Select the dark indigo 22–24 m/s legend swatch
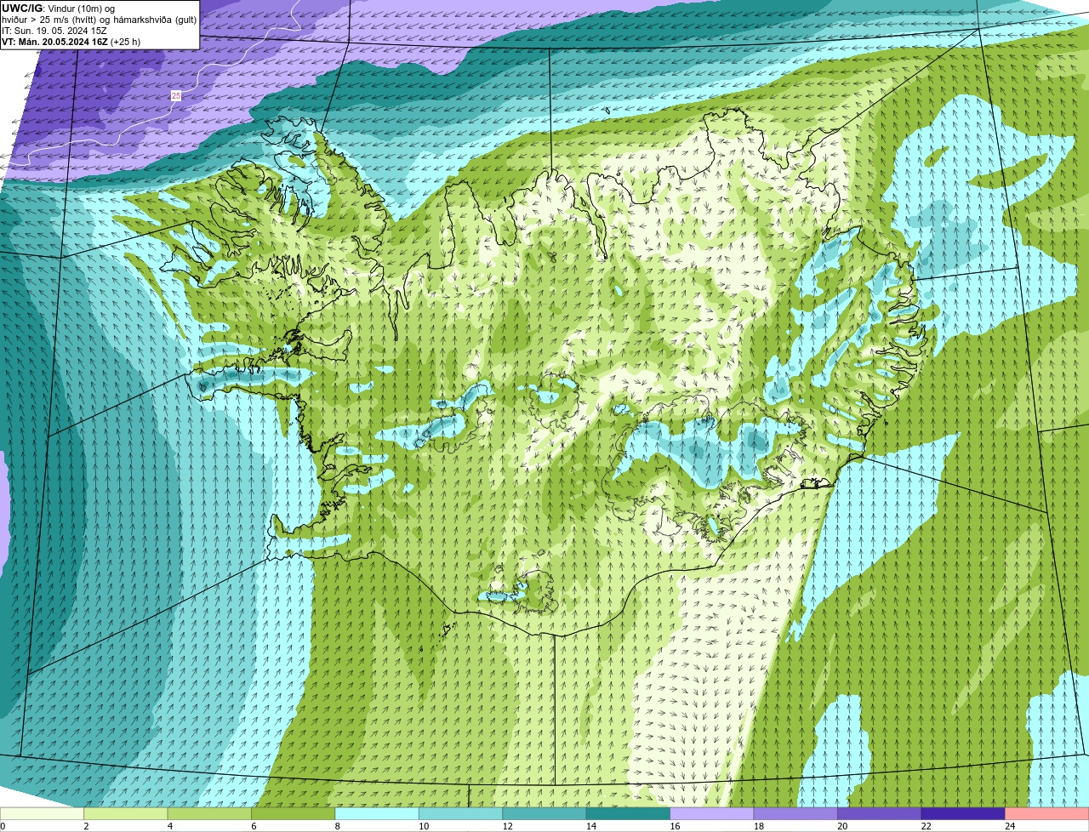Viewport: 1089px width, 832px height. (964, 813)
